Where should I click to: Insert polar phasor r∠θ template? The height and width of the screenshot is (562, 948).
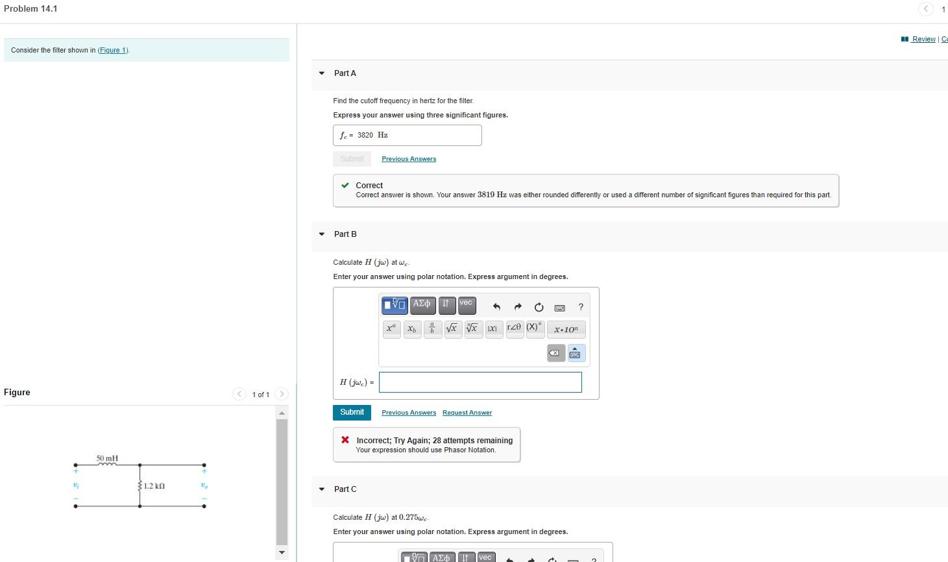(x=515, y=329)
